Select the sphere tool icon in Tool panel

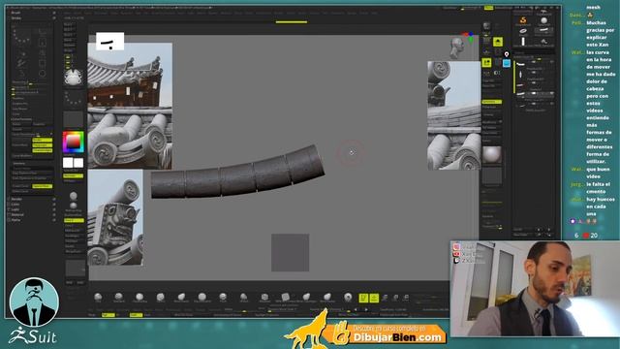(x=544, y=20)
